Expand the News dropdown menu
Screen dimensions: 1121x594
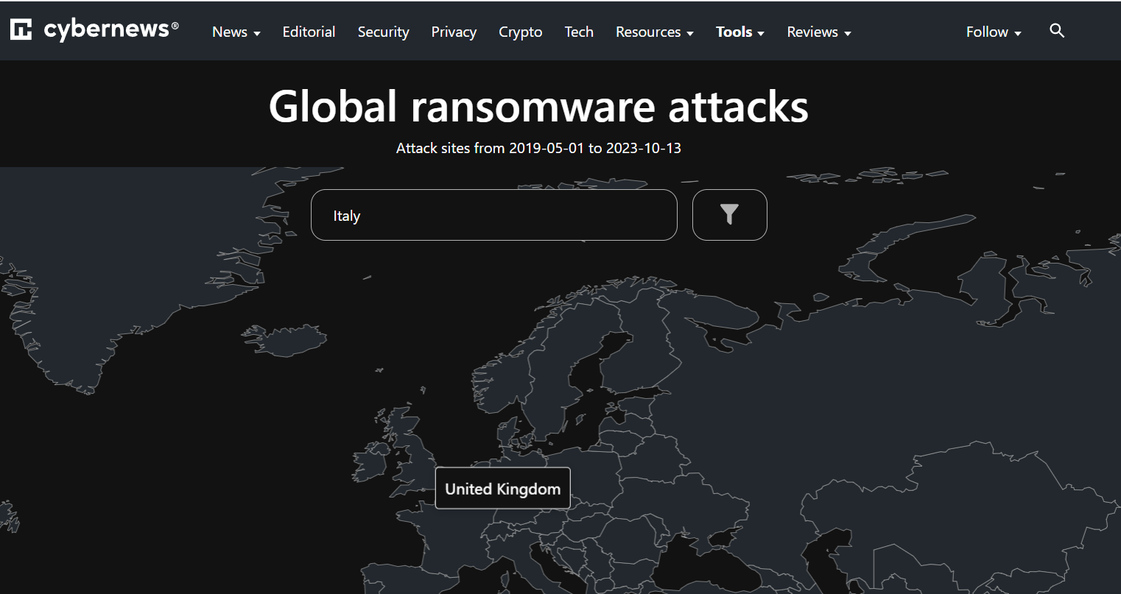236,32
